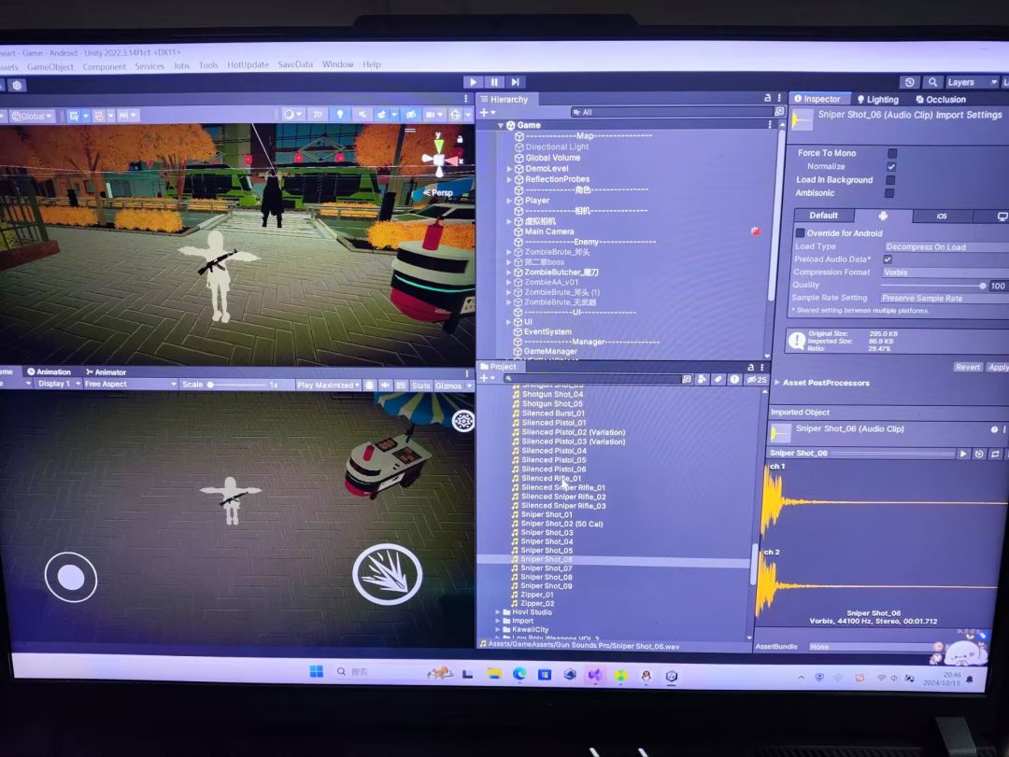Click the grid snapping icon
The height and width of the screenshot is (757, 1009).
coord(74,117)
